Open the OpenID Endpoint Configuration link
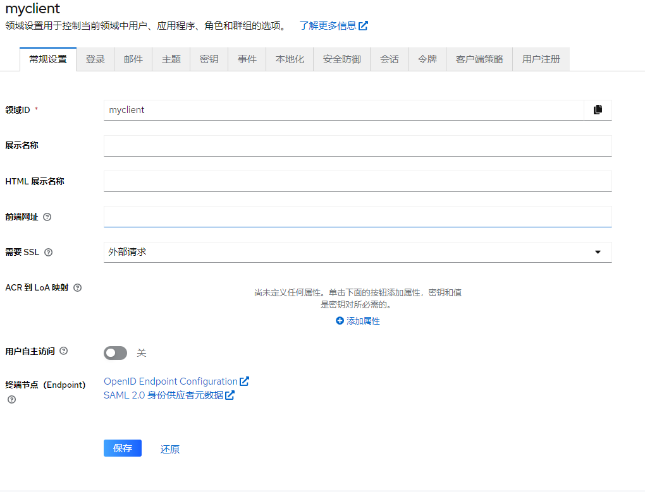The image size is (645, 492). click(176, 381)
